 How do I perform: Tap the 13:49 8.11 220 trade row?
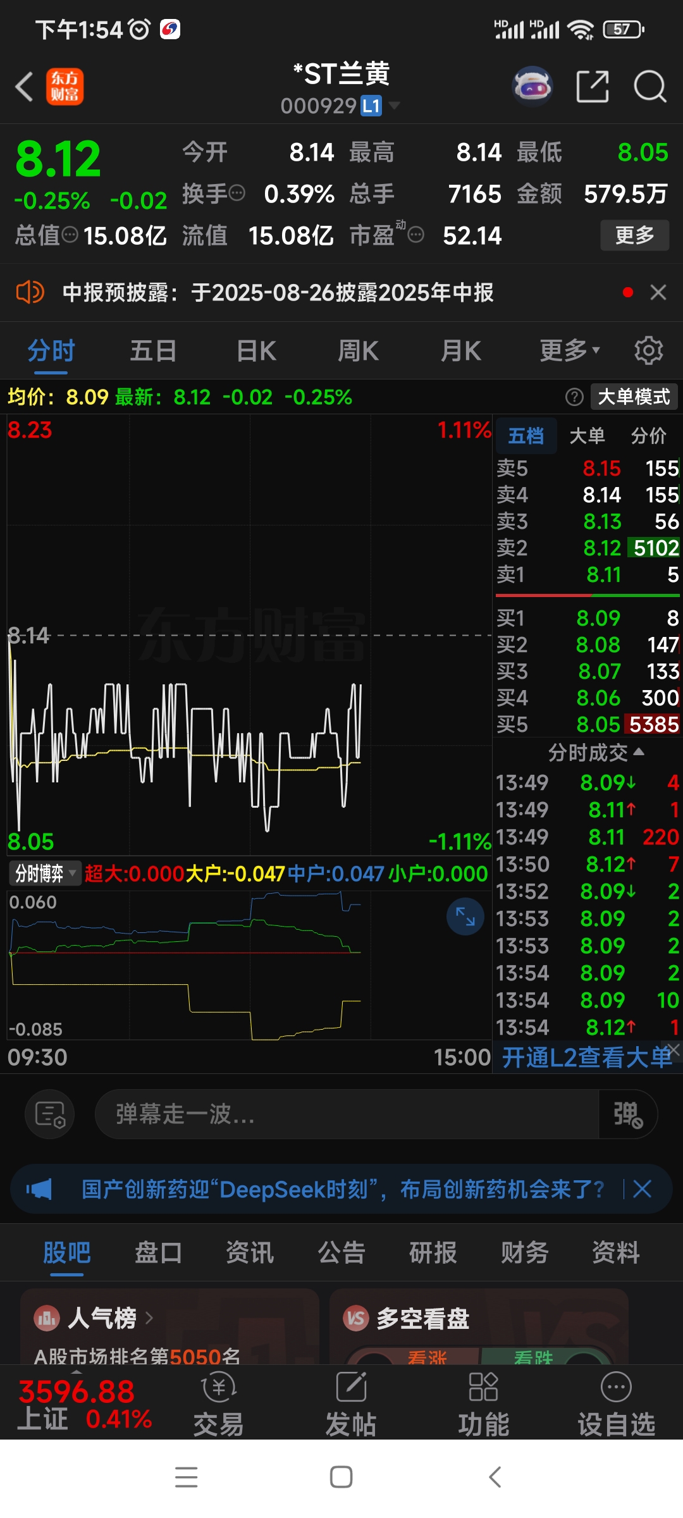pyautogui.click(x=588, y=837)
